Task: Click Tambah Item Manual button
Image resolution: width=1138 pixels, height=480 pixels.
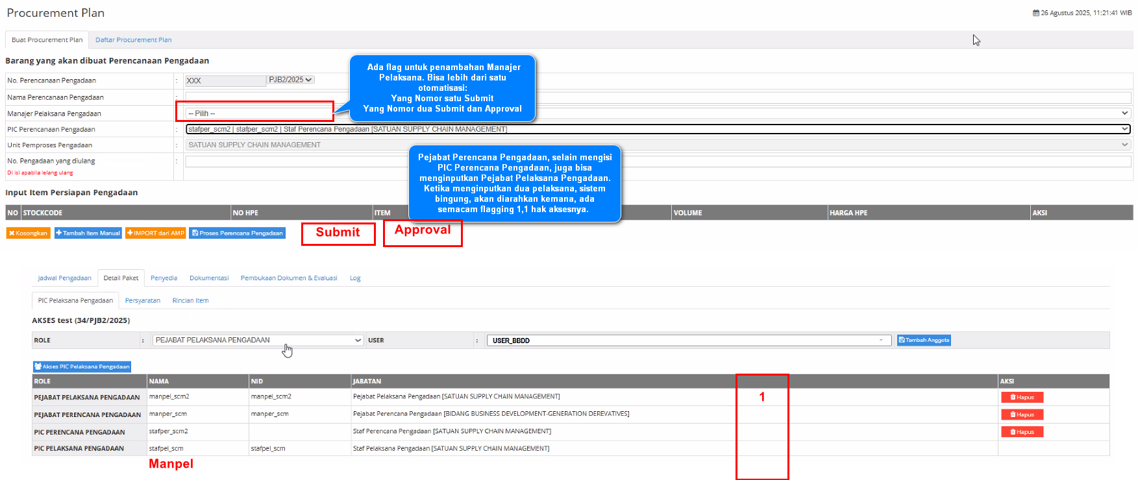Action: (88, 233)
